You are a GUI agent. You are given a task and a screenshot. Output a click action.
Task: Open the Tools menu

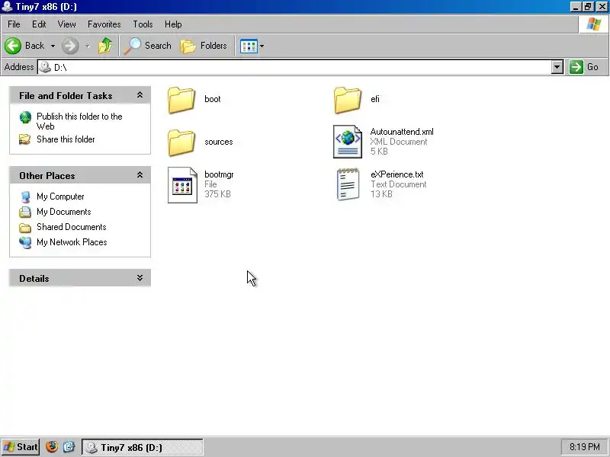(x=143, y=24)
